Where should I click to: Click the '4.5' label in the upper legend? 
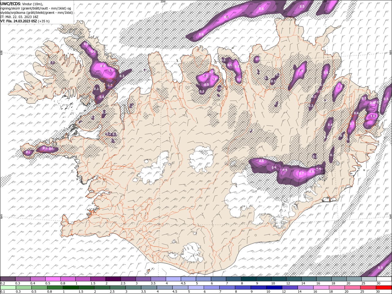[x=183, y=283]
